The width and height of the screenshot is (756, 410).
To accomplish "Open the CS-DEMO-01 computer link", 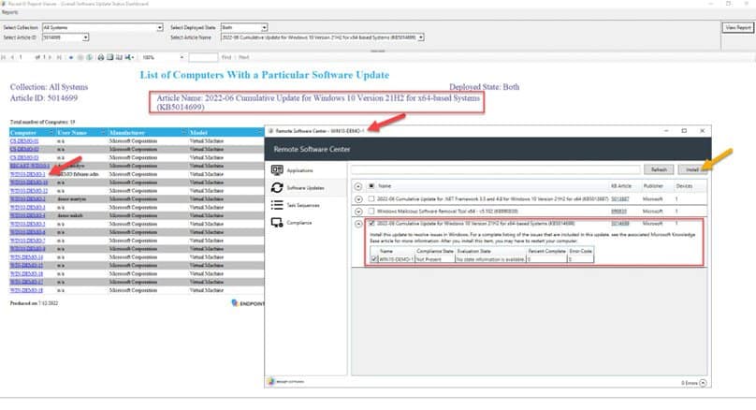I will tap(24, 140).
